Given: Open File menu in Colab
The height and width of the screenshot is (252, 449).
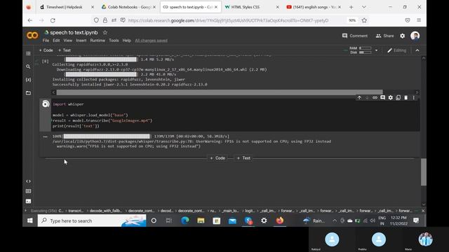Looking at the screenshot, I should [x=46, y=41].
